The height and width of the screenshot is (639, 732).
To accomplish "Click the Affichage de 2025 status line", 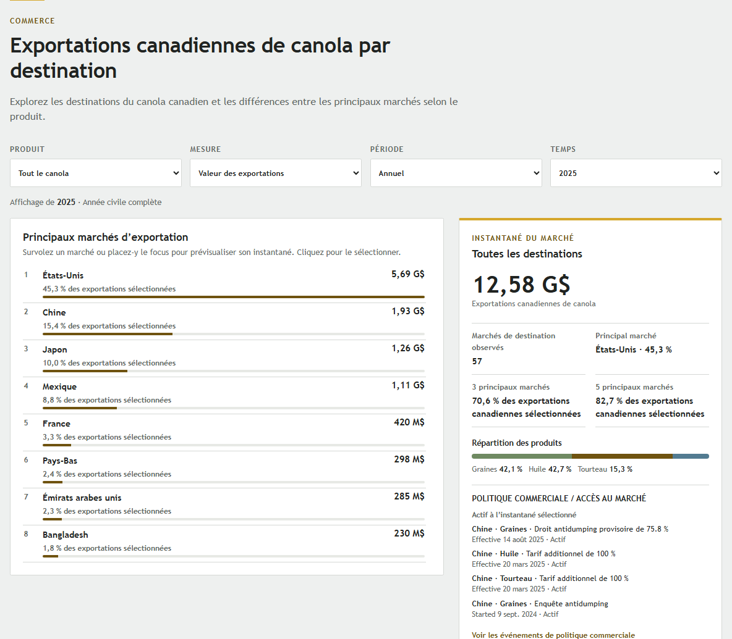I will [85, 203].
